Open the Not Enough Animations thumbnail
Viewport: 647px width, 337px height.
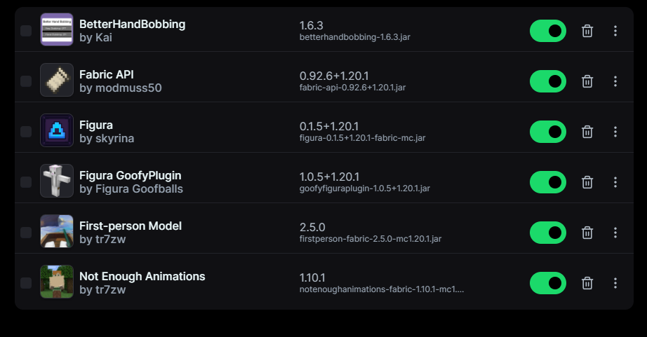57,282
